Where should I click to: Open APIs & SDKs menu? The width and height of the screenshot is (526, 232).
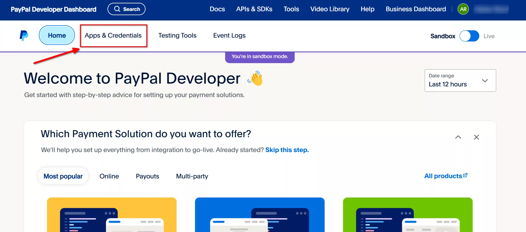click(x=254, y=9)
